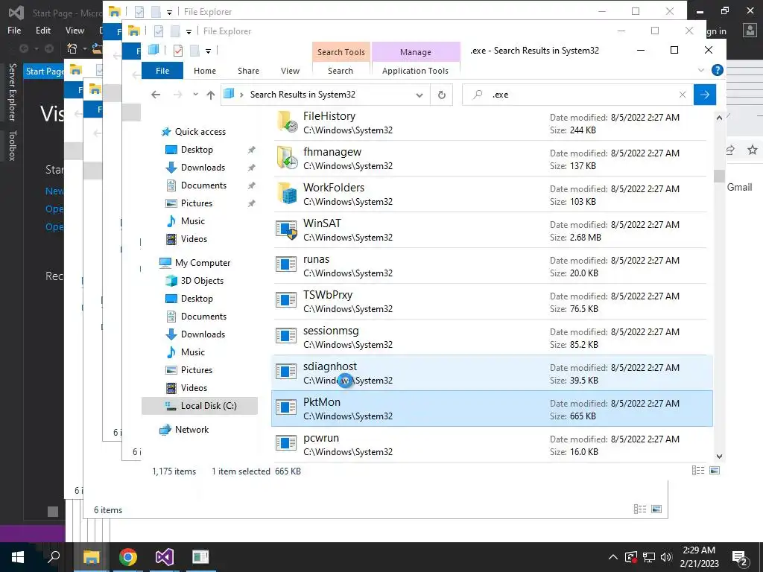
Task: Open Visual Studio from taskbar
Action: coord(165,557)
